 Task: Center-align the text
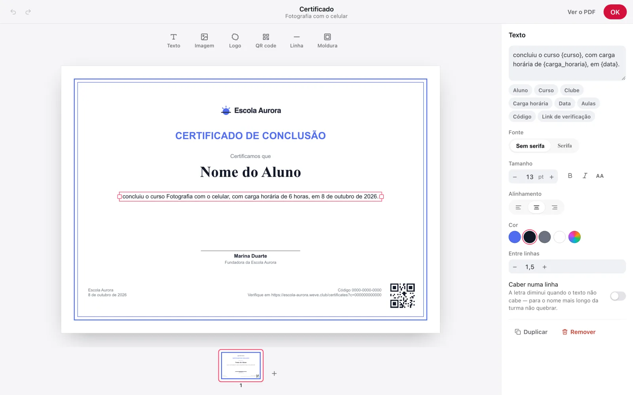[x=536, y=207]
